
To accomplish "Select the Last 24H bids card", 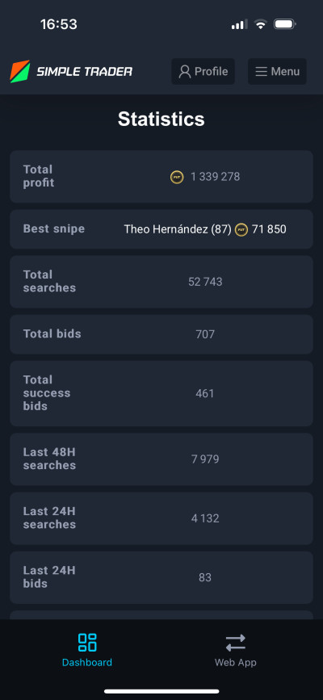I will (x=161, y=577).
